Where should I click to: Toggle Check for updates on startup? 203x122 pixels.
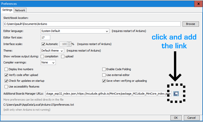tap(6, 81)
